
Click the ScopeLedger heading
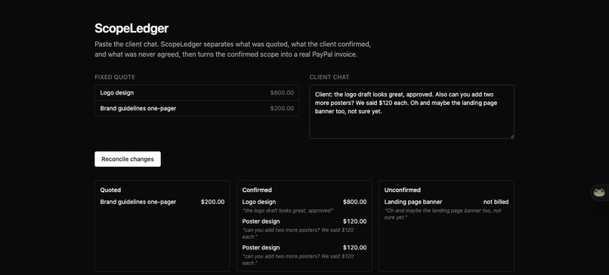click(x=131, y=29)
